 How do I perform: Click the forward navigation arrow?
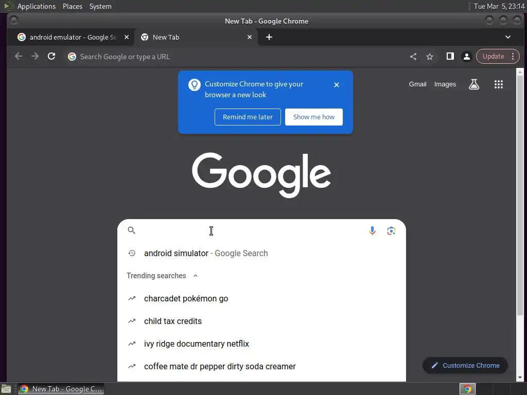[x=35, y=57]
